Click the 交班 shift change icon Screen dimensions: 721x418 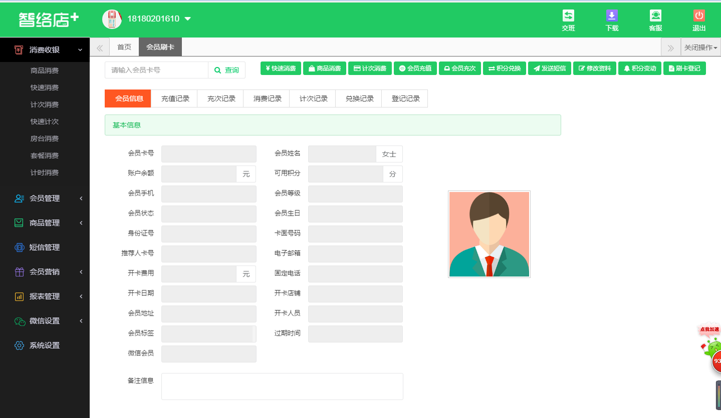point(568,16)
